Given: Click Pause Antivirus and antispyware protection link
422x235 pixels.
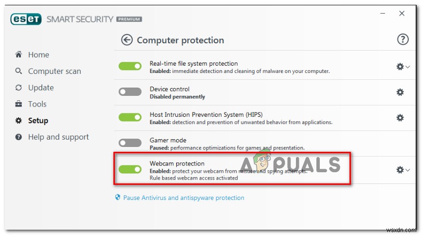Looking at the screenshot, I should click(183, 198).
